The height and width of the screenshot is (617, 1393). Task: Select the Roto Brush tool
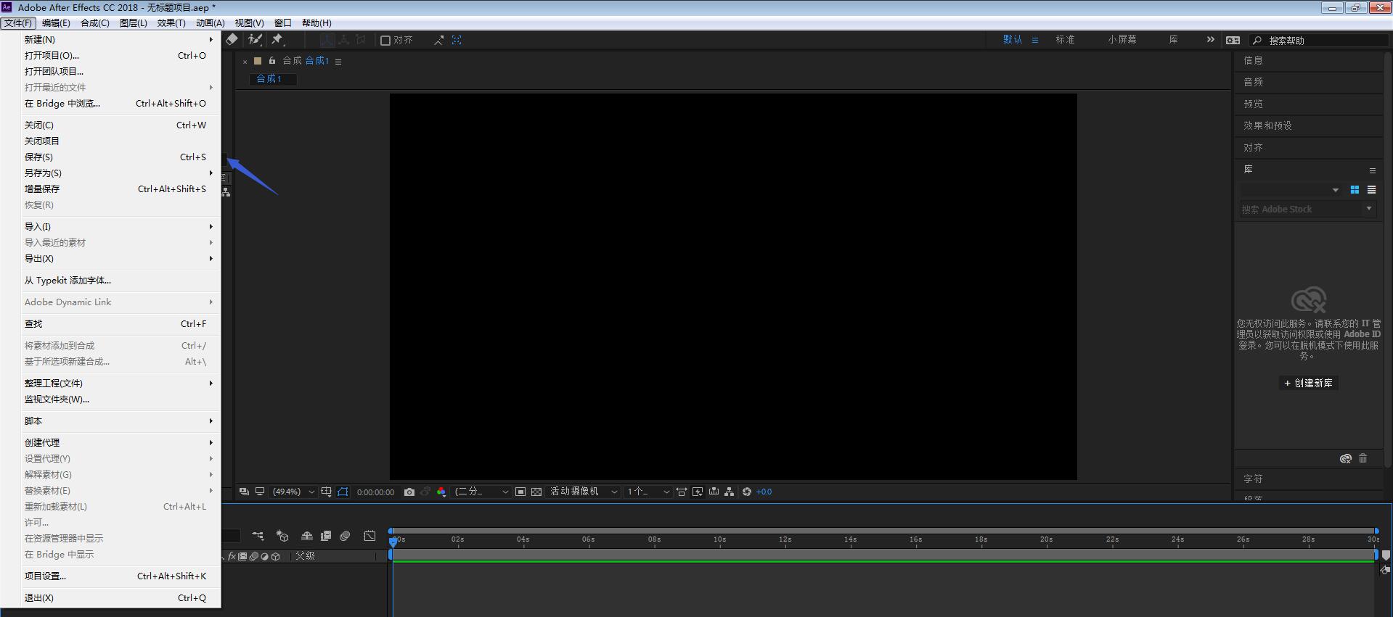tap(255, 40)
